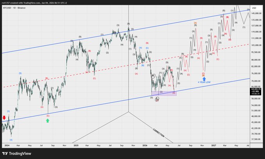Click the 95,500.00 price axis label

click(x=256, y=52)
